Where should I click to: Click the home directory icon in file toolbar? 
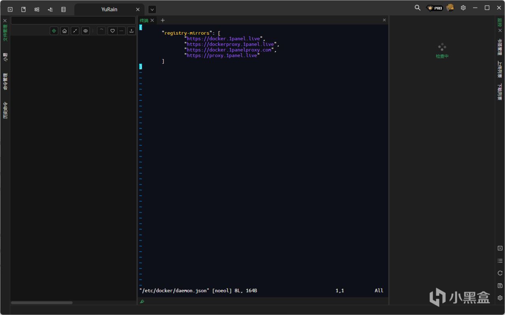tap(64, 31)
